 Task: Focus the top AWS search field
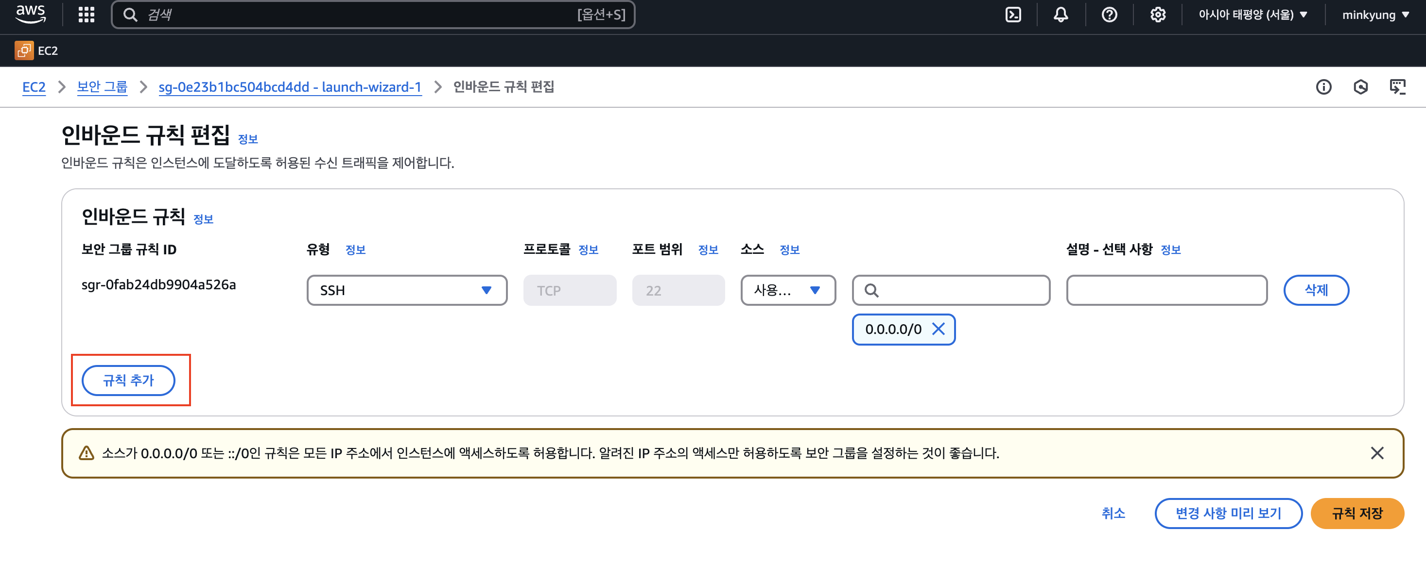373,15
